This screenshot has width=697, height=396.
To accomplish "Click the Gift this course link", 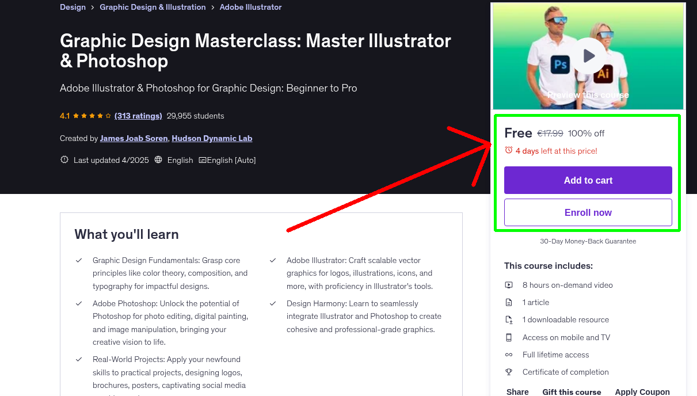I will 572,391.
